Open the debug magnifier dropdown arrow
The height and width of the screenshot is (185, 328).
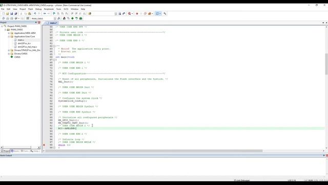(132, 14)
